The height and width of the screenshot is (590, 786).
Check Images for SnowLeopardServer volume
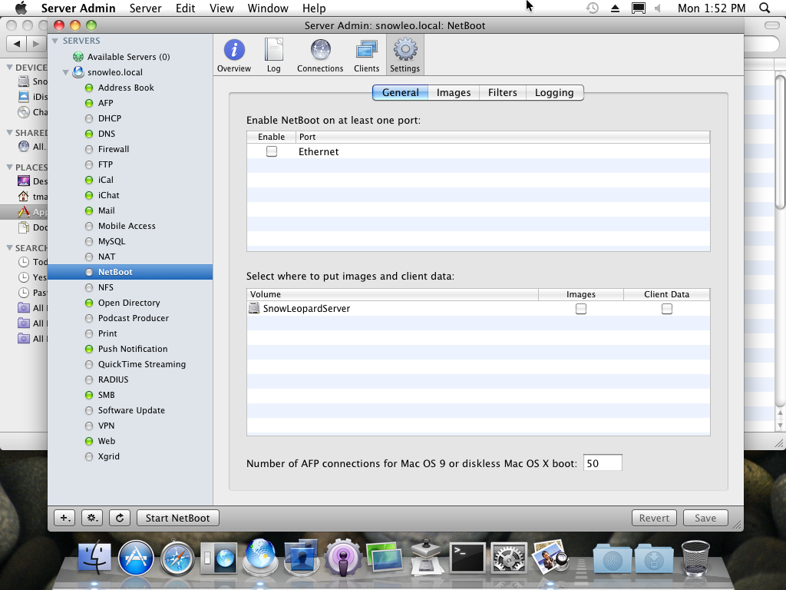point(581,309)
